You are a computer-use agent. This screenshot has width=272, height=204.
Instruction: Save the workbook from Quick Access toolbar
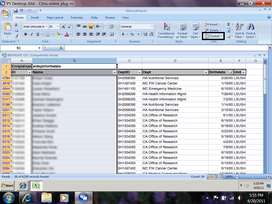click(x=16, y=11)
